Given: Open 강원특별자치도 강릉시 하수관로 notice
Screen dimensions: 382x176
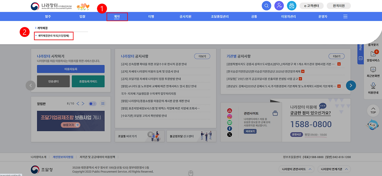Looking at the screenshot, I should click(x=281, y=64).
